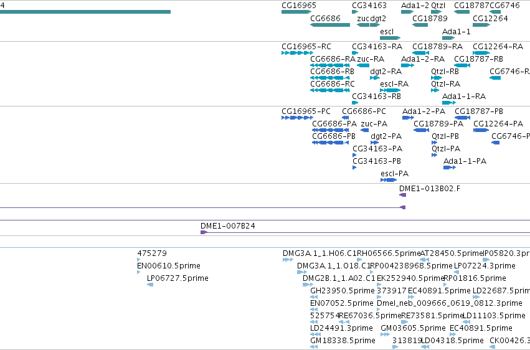530x350 pixels.
Task: Open the Ada1-2 gene feature label
Action: tap(415, 6)
